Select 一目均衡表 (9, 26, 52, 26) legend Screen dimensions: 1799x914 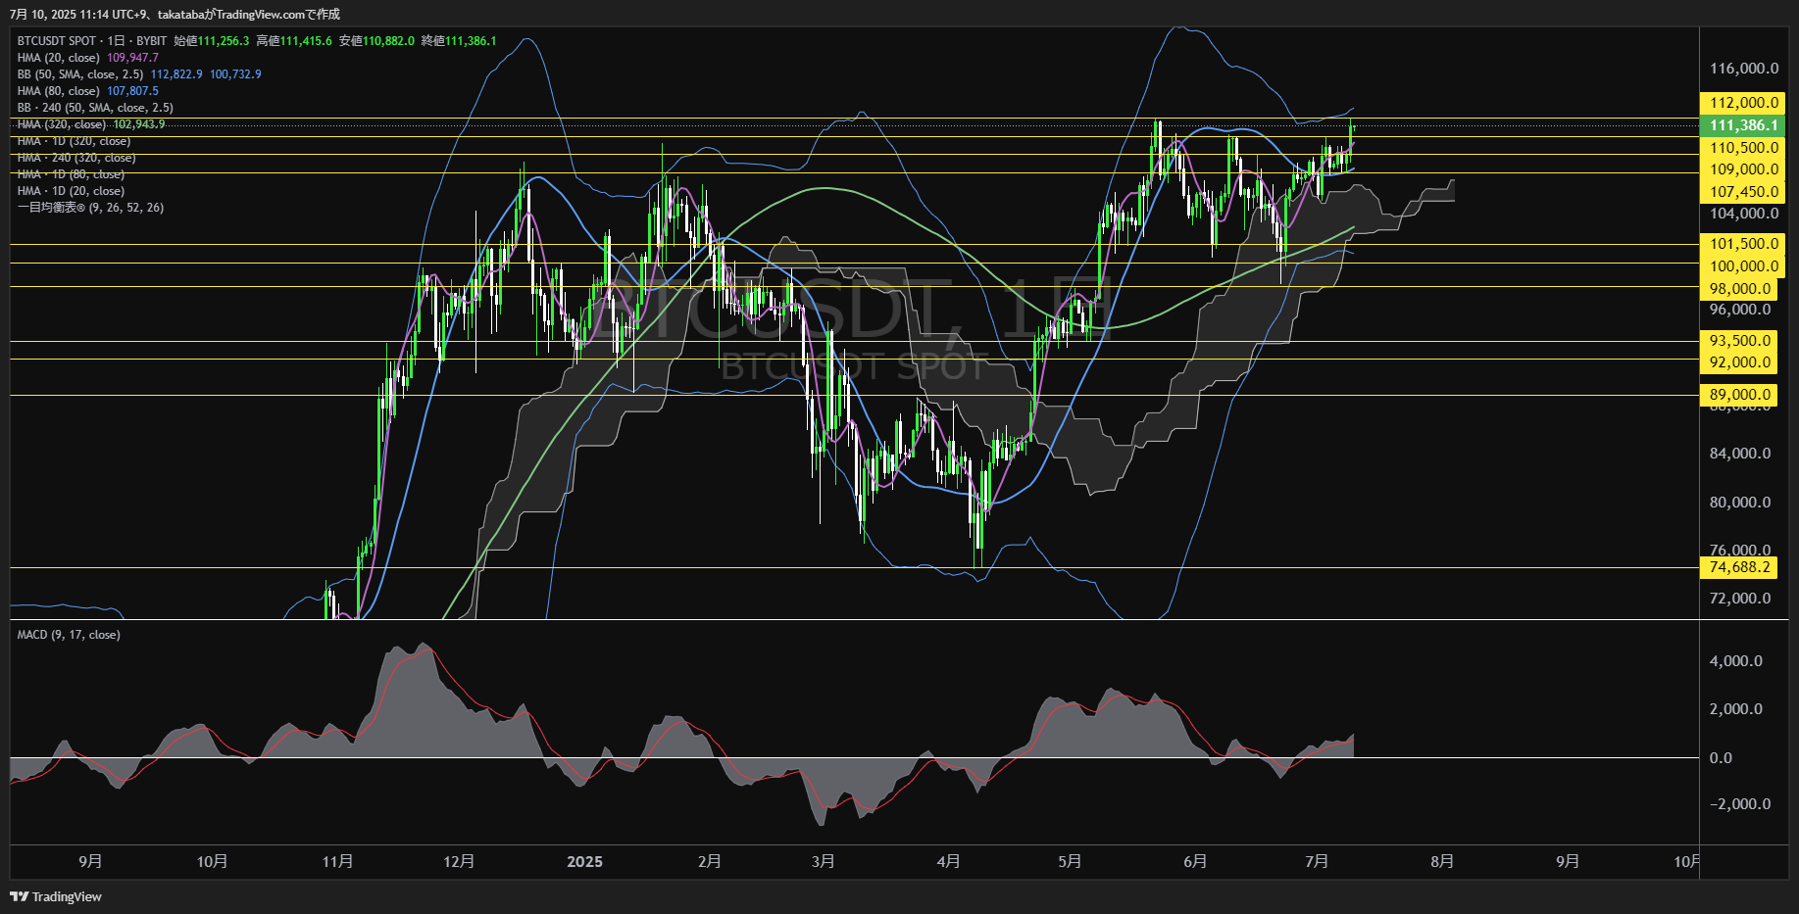pos(90,208)
